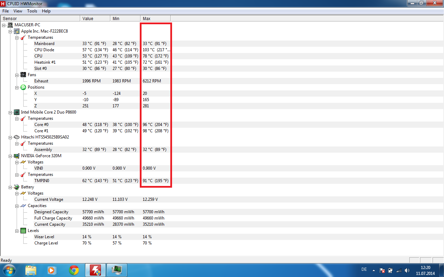This screenshot has width=444, height=277.
Task: Click the Action Center flag tray icon
Action: (x=382, y=270)
